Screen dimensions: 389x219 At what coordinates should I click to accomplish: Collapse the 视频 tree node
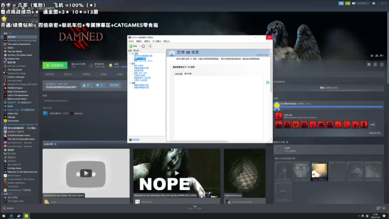pos(130,83)
